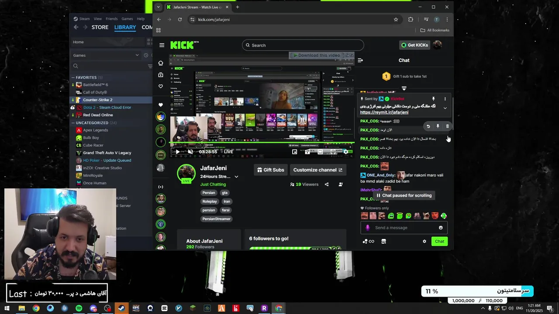Image resolution: width=559 pixels, height=314 pixels.
Task: Click Steam back arrow
Action: click(76, 27)
